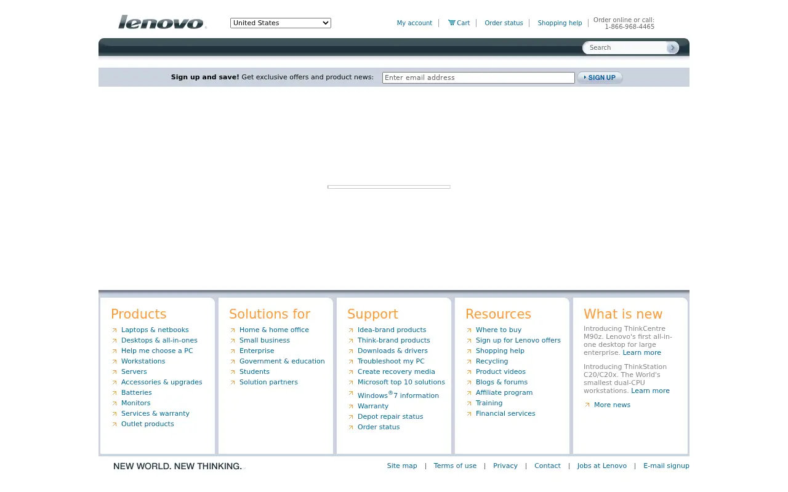Open Accessories & upgrades link

[162, 383]
